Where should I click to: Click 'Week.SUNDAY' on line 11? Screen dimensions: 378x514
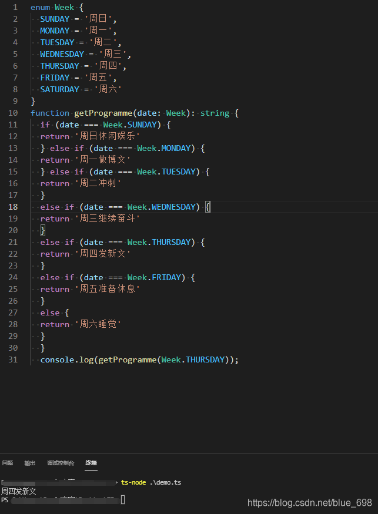pos(130,125)
